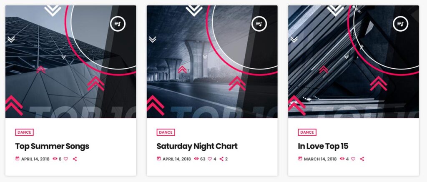Screen dimensions: 427x182
Task: Share the In Love Top 15 chart
Action: coord(362,159)
